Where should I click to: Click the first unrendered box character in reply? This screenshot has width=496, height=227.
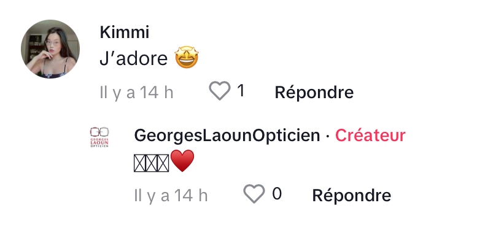click(140, 163)
